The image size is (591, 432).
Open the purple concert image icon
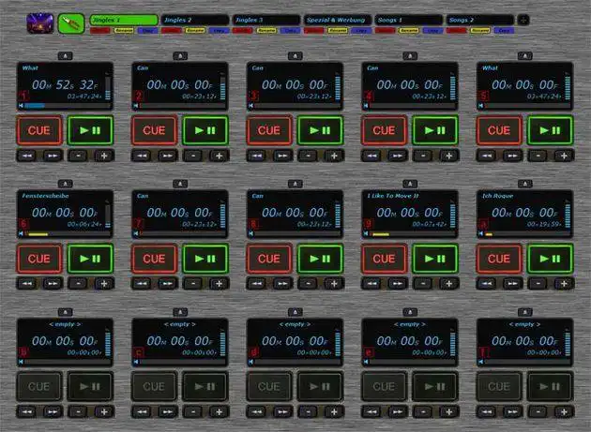pyautogui.click(x=40, y=23)
